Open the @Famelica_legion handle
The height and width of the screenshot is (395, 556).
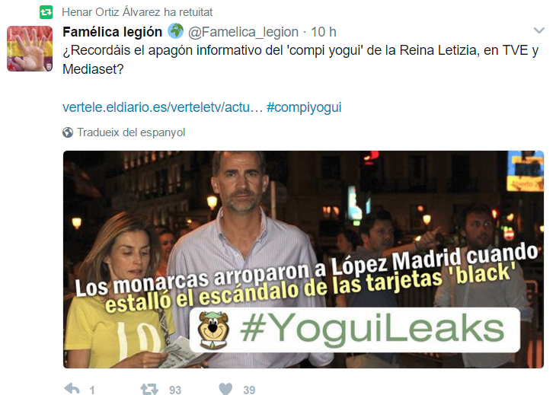pos(243,32)
